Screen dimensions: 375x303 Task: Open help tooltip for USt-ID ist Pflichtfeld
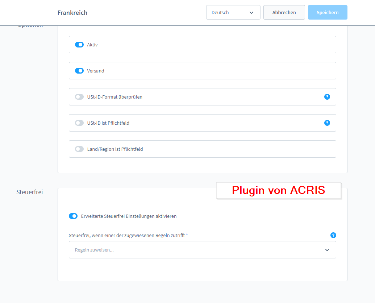(x=327, y=123)
